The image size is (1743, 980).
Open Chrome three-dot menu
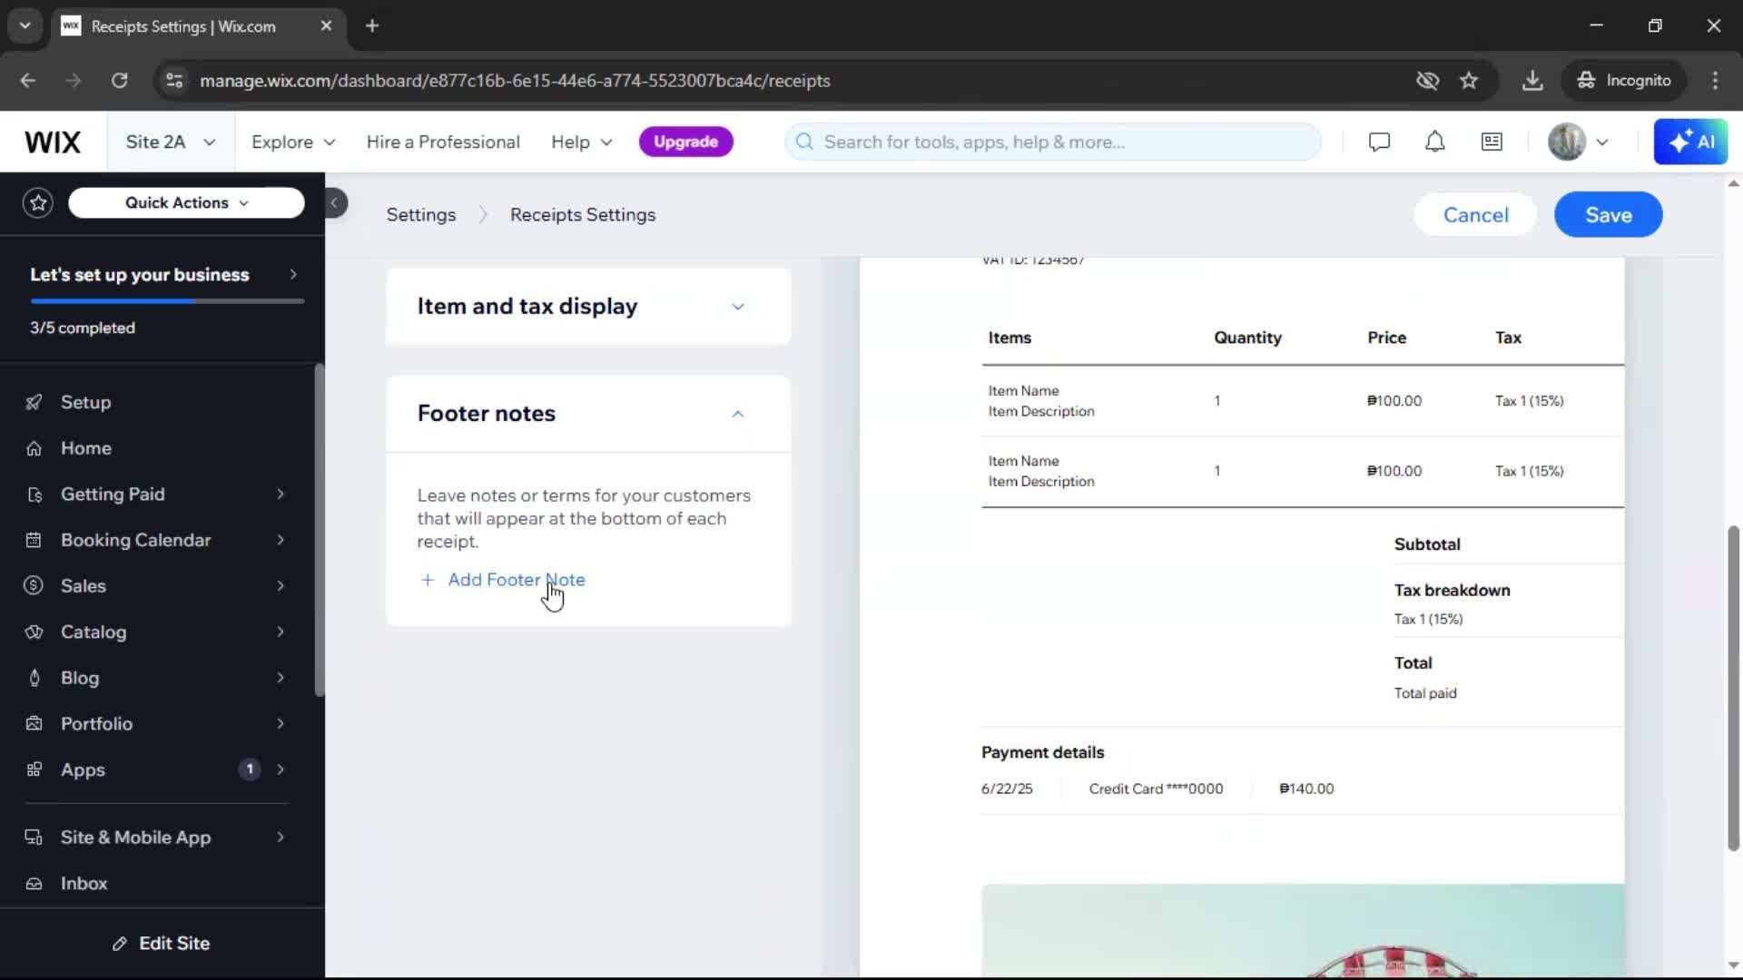click(1715, 80)
